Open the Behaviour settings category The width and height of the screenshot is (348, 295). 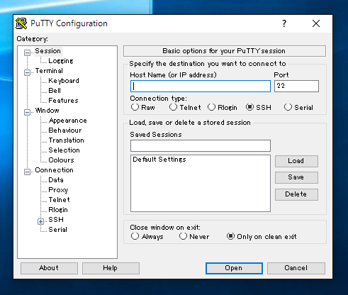tap(65, 130)
